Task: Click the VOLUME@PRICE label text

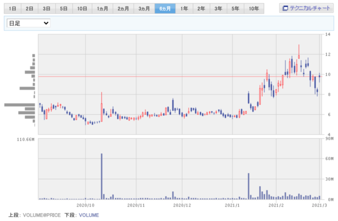Action: (x=42, y=215)
